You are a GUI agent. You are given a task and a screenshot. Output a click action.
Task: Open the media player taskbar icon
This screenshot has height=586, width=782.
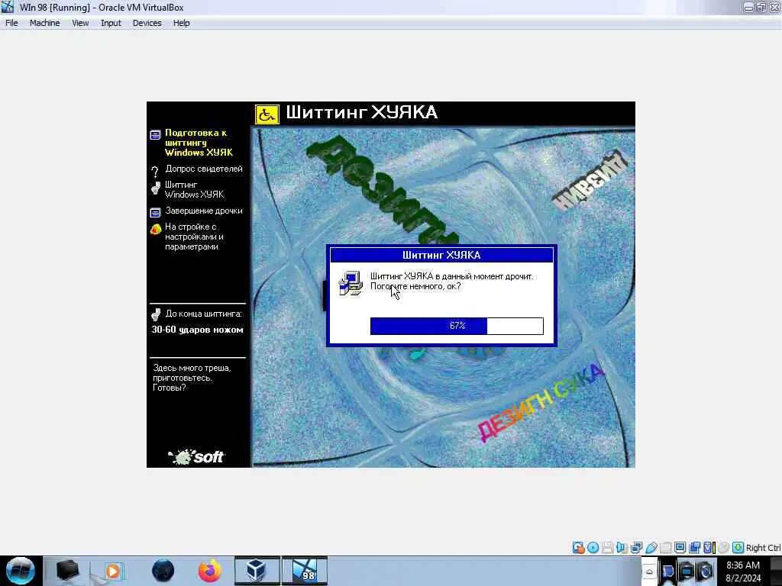click(x=112, y=571)
